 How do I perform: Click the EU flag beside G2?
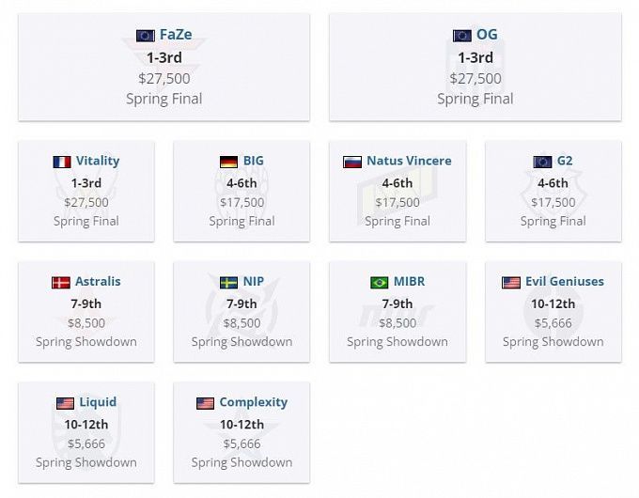coord(542,162)
